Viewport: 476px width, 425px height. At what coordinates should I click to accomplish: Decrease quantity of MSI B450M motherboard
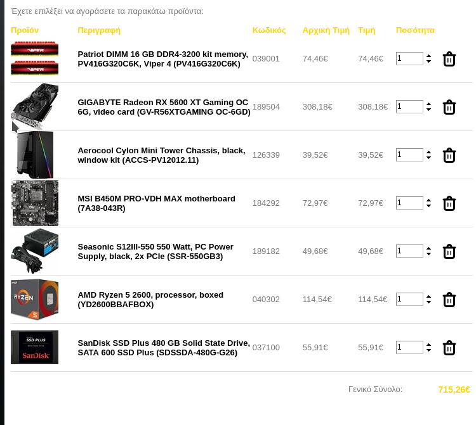click(428, 206)
